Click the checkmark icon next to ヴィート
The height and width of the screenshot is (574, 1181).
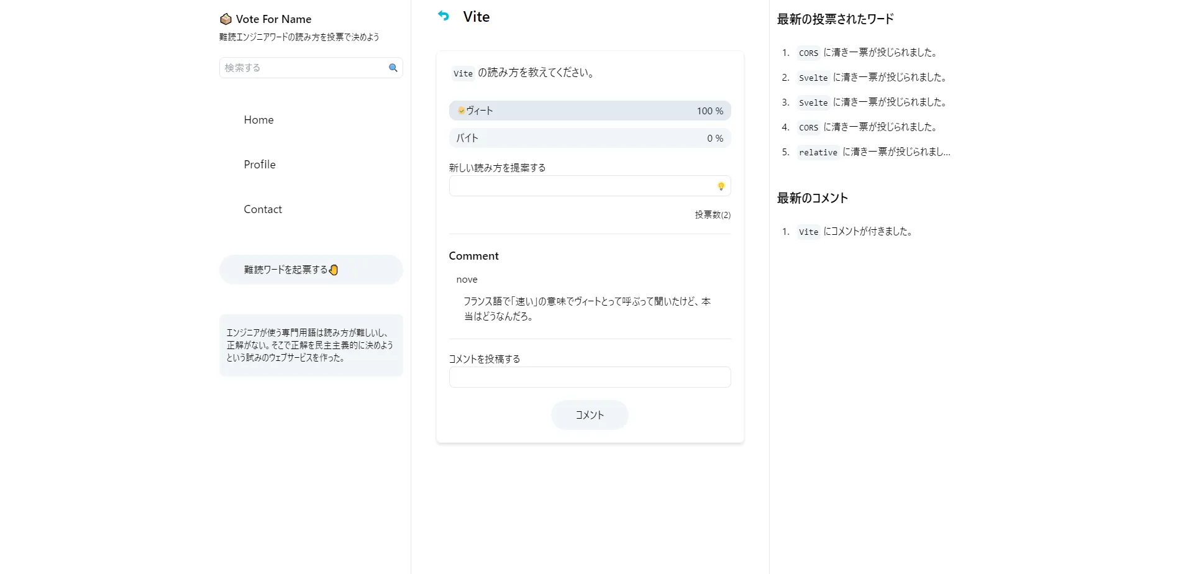click(461, 111)
